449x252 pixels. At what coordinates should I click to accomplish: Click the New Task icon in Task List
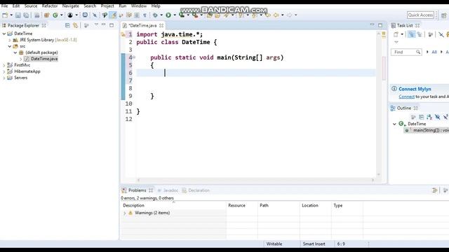click(x=396, y=34)
